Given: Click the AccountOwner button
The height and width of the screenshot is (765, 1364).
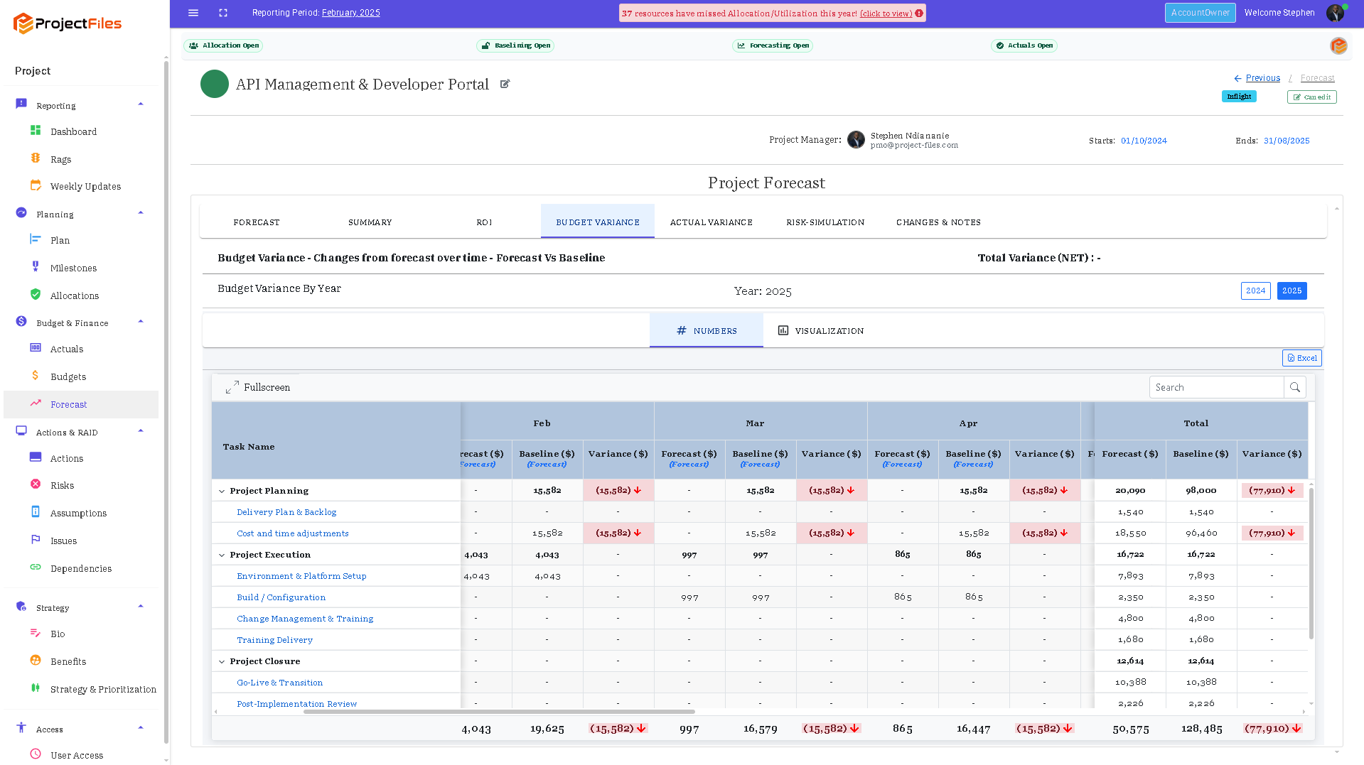Looking at the screenshot, I should tap(1200, 13).
